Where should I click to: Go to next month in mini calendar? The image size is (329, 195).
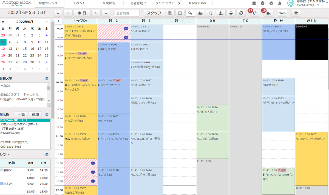coord(47,22)
